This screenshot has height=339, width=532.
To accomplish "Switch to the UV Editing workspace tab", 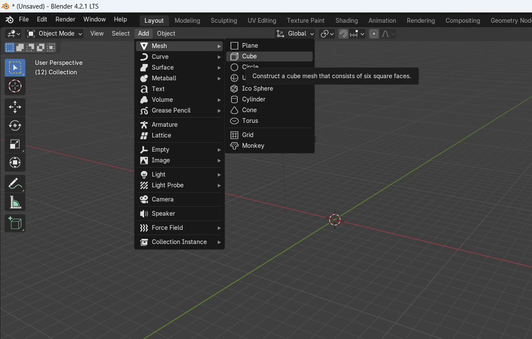I will coord(262,21).
